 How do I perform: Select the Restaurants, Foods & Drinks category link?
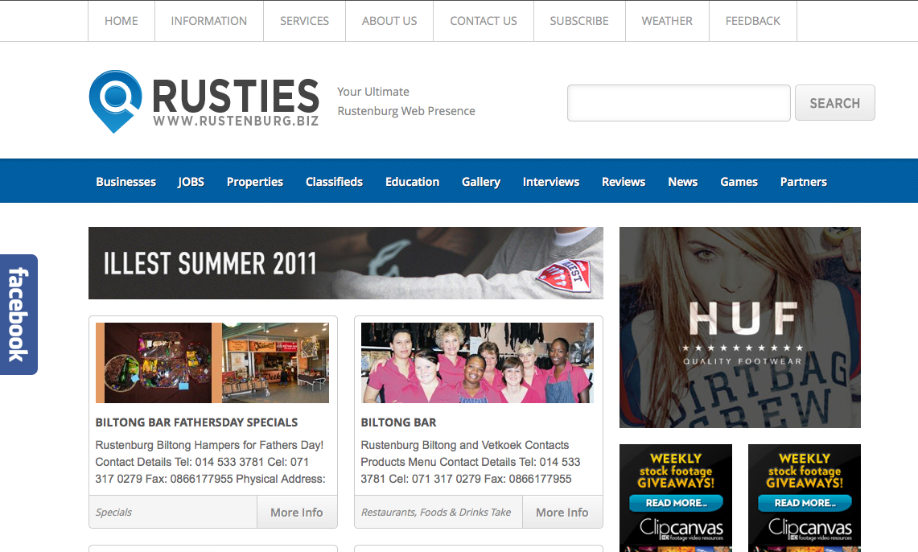tap(435, 513)
